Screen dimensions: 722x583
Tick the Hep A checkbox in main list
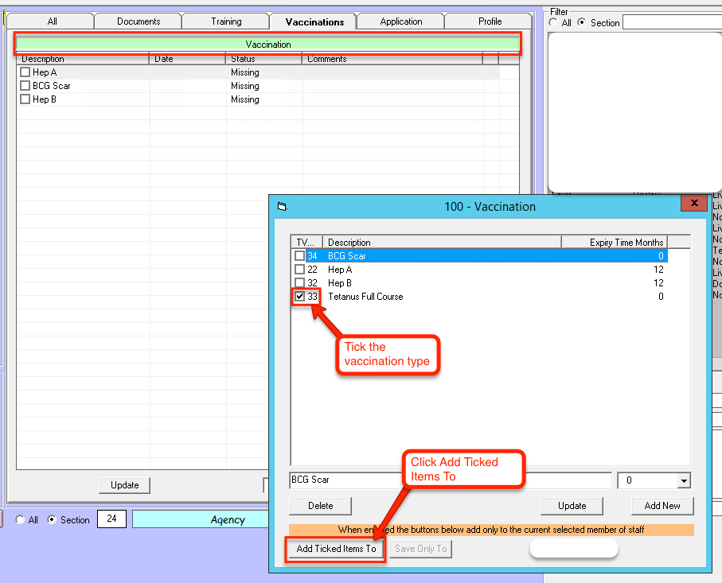coord(25,72)
